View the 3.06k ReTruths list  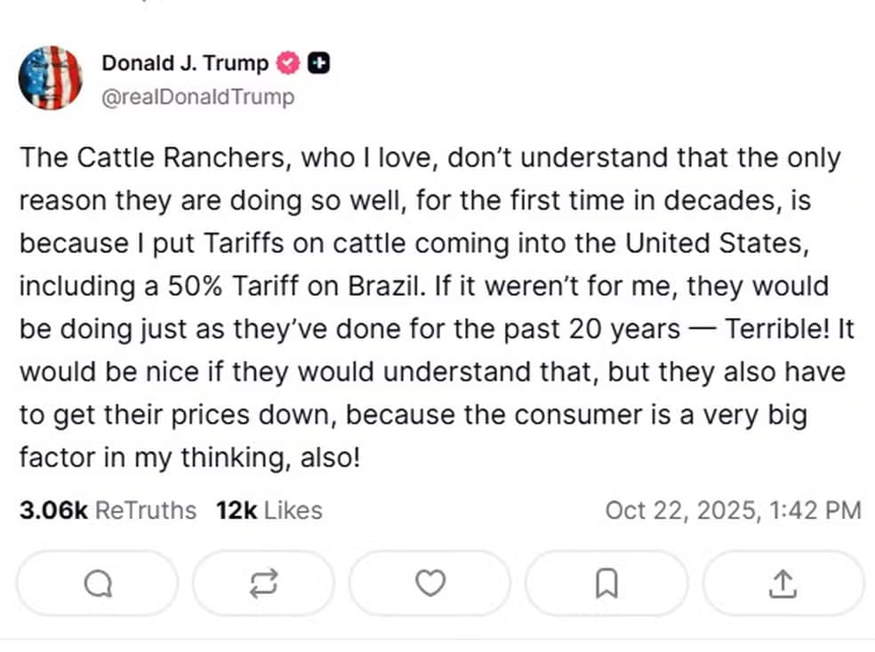pyautogui.click(x=107, y=511)
